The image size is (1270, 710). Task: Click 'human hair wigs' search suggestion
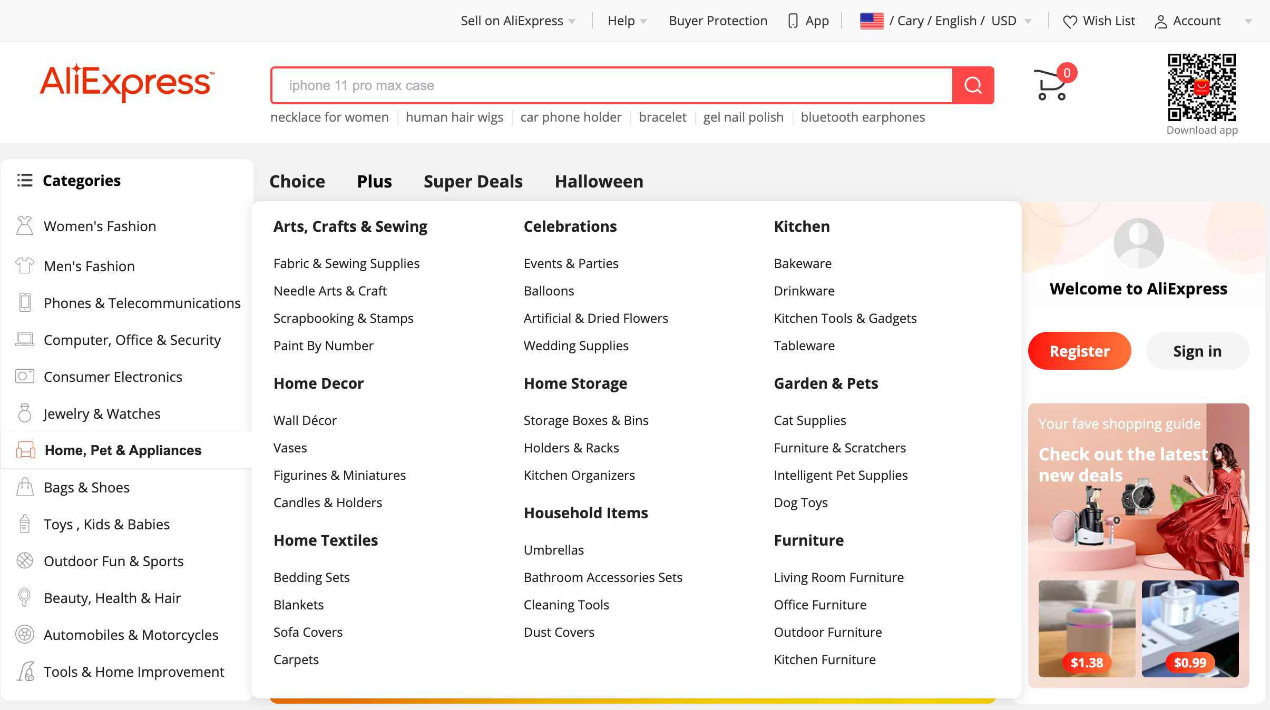click(x=454, y=117)
